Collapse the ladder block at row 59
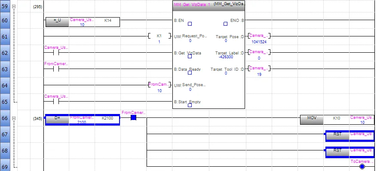377x171 pixels. click(14, 7)
